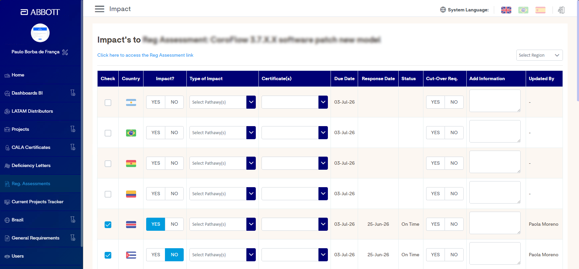The image size is (579, 269).
Task: Click the Costa Rica flag icon
Action: 131,224
